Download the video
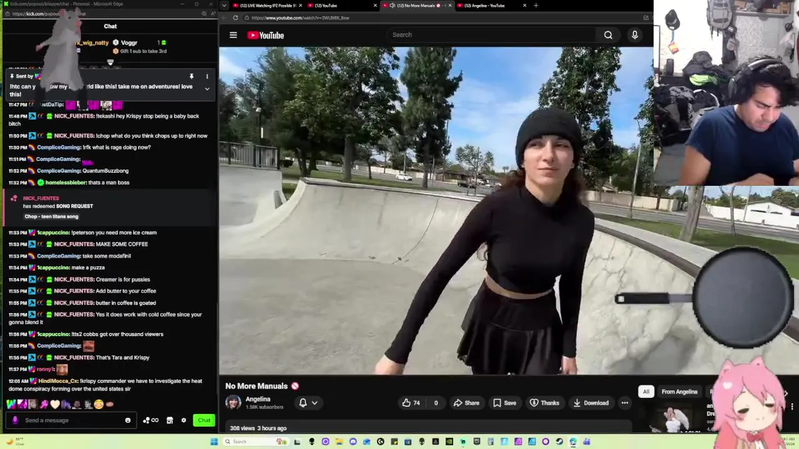The image size is (799, 449). (x=591, y=403)
